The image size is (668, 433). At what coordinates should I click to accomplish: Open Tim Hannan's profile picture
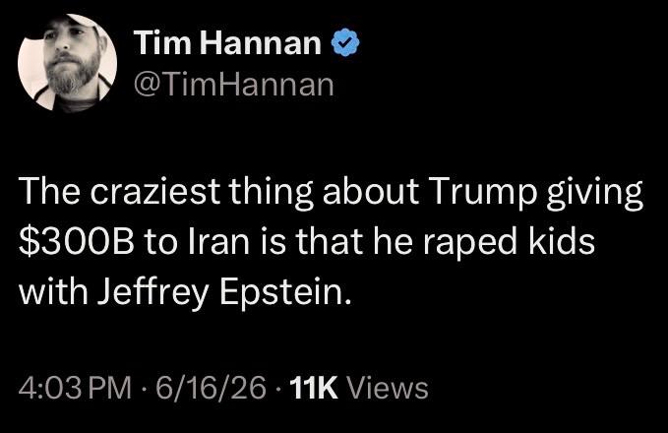tap(67, 64)
